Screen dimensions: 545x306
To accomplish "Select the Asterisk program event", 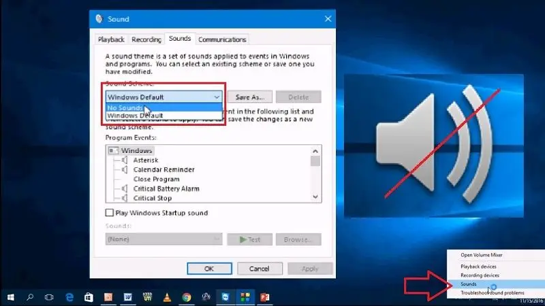I will (146, 160).
